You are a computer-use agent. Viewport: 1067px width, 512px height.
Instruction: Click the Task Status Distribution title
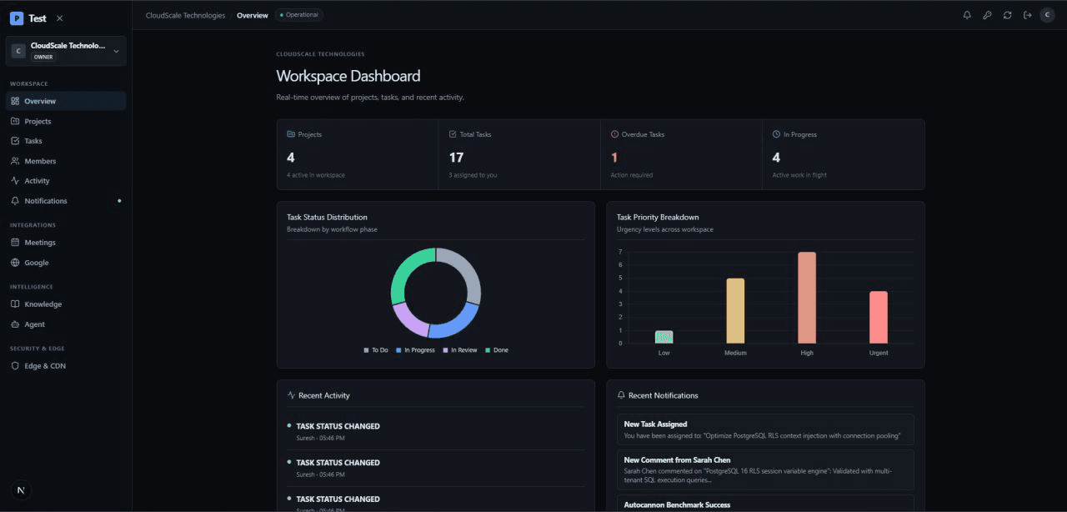[327, 217]
